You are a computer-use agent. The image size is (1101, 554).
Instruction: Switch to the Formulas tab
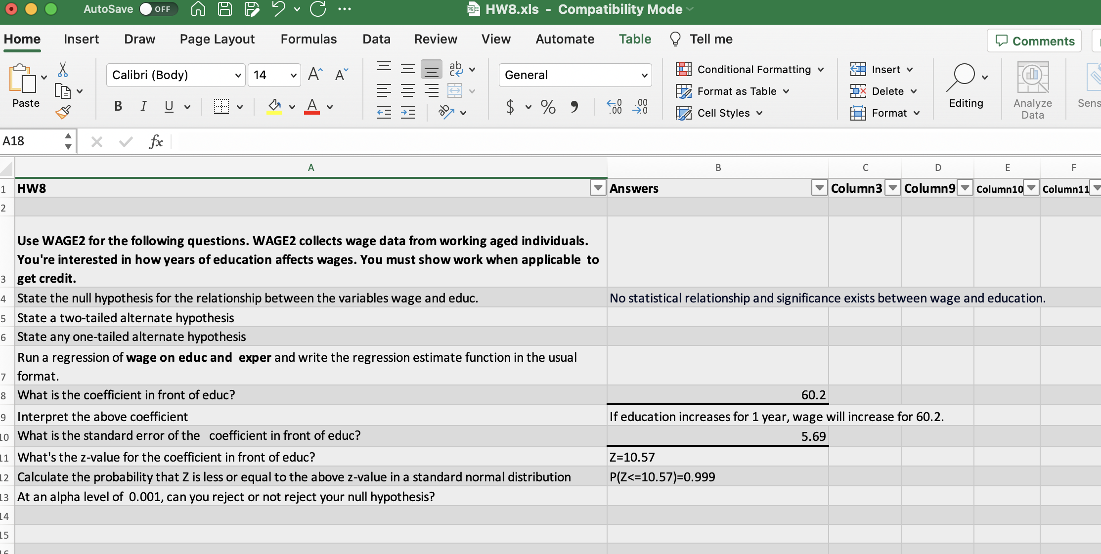point(308,39)
